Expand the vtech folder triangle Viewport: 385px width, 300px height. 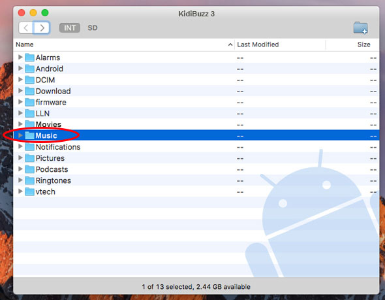tap(20, 192)
